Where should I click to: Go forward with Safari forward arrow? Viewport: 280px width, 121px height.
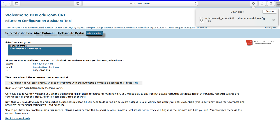point(9,3)
